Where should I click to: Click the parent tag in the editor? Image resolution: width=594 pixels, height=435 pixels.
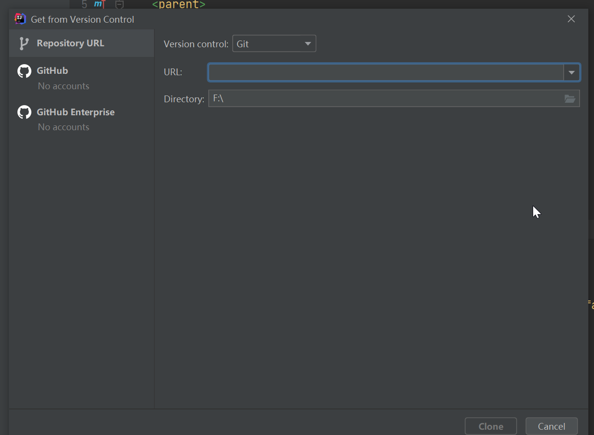pyautogui.click(x=179, y=5)
